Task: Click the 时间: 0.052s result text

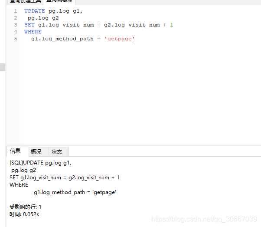Action: (x=24, y=214)
